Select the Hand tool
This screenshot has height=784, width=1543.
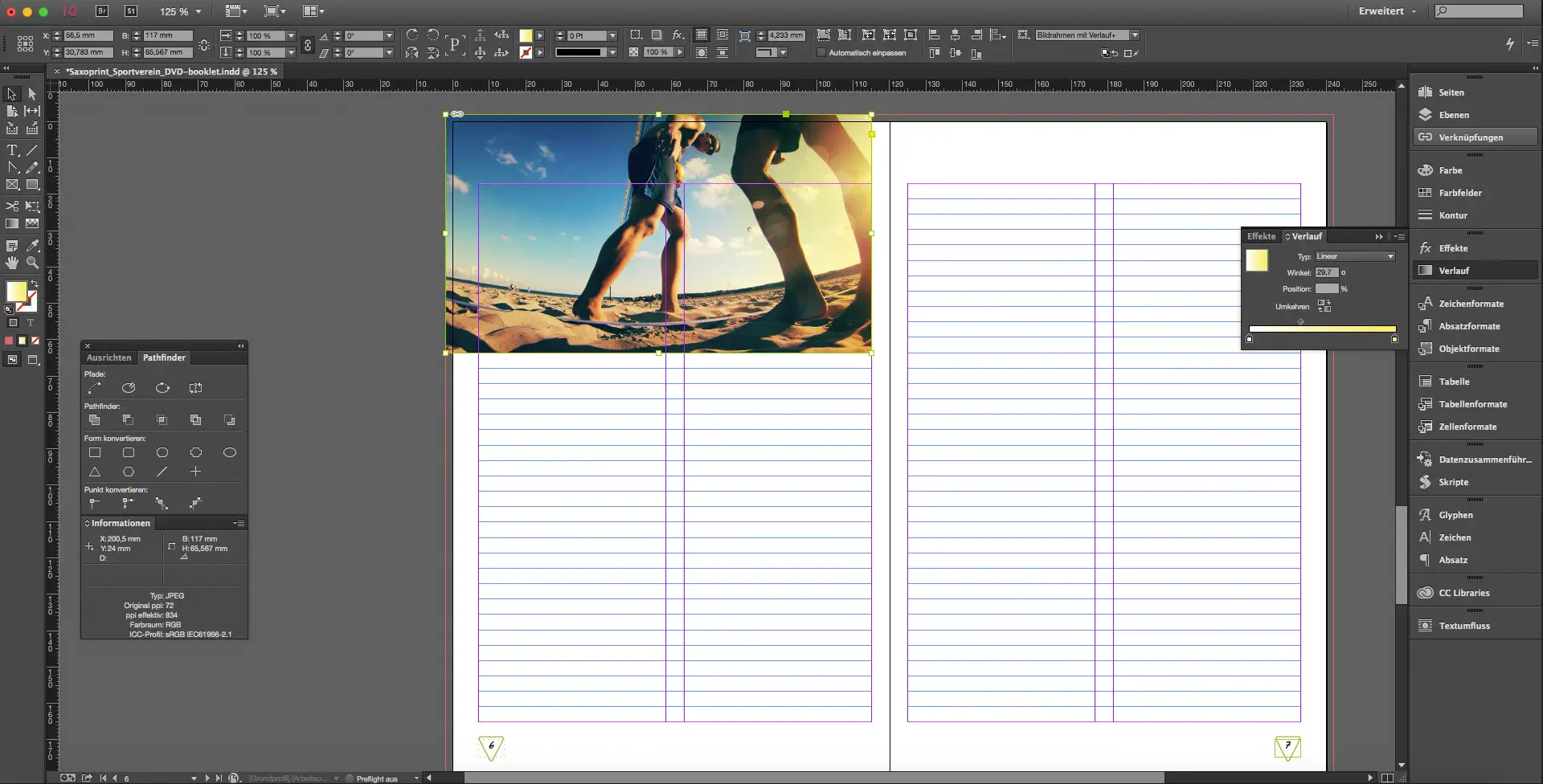point(12,263)
